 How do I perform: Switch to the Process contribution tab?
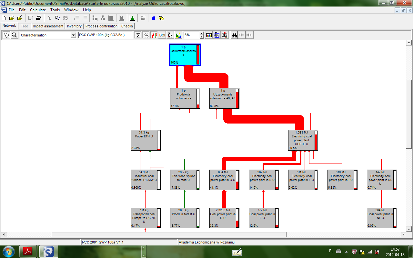click(101, 26)
